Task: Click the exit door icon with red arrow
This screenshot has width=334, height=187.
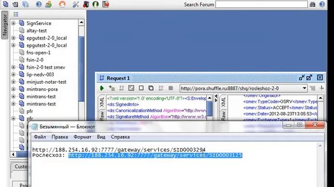Action: [105, 4]
